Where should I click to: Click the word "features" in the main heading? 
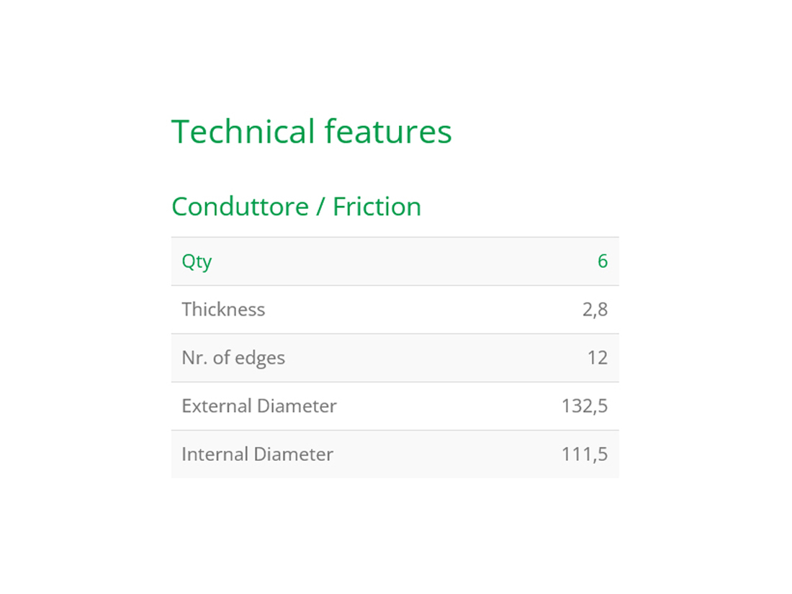pos(388,132)
